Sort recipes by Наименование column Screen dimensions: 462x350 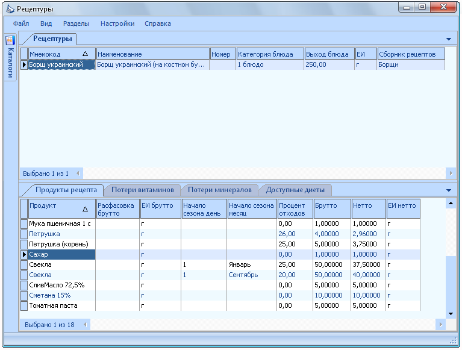point(152,54)
